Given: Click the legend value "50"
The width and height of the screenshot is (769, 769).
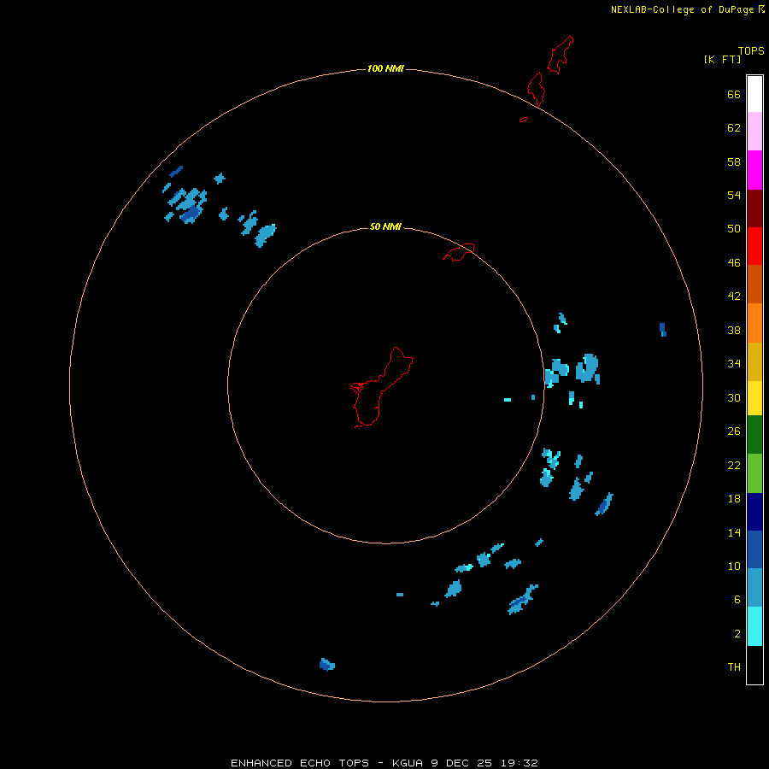Looking at the screenshot, I should (x=734, y=229).
